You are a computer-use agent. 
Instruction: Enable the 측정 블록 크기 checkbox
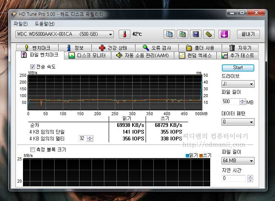coord(32,149)
